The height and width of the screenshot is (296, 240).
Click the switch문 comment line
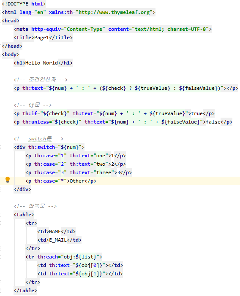coord(38,139)
